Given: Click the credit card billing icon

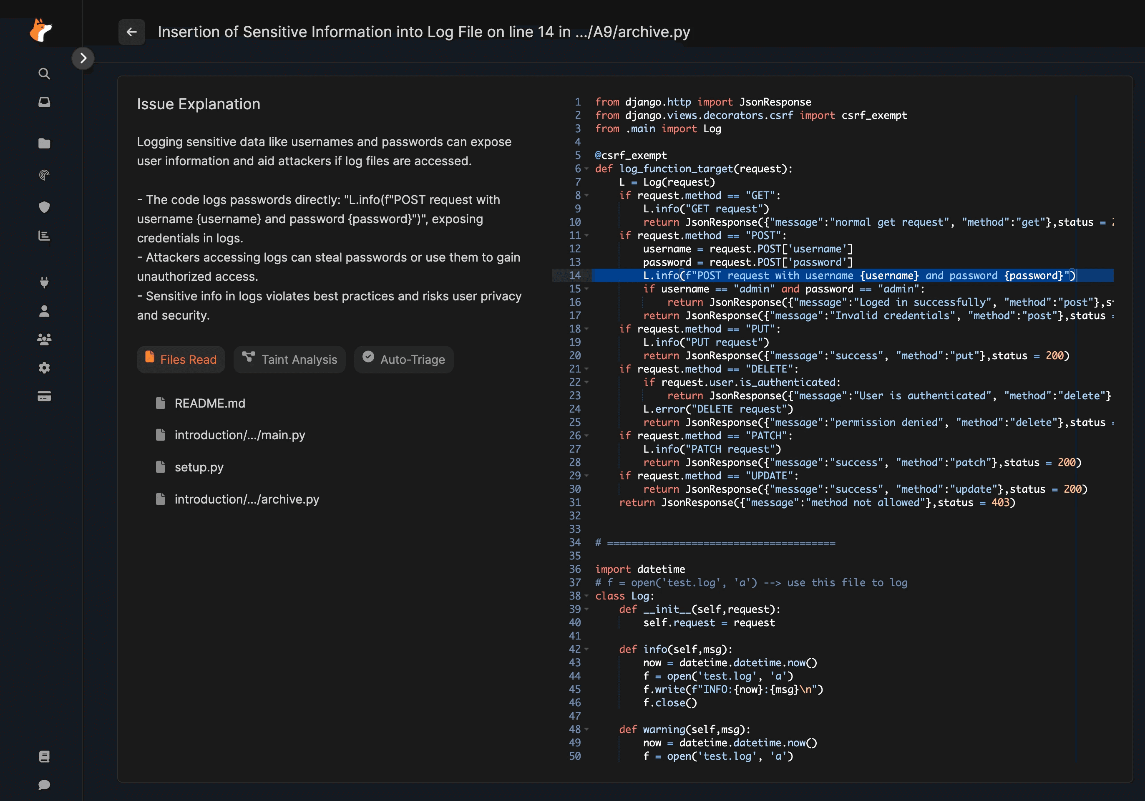Looking at the screenshot, I should (44, 396).
